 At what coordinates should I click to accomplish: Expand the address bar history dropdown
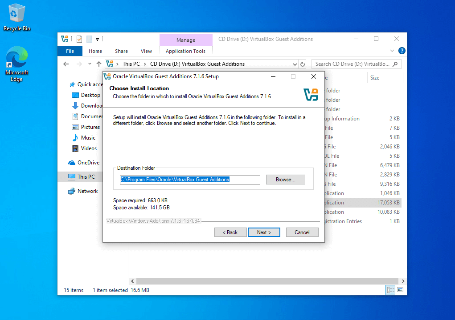pyautogui.click(x=295, y=64)
